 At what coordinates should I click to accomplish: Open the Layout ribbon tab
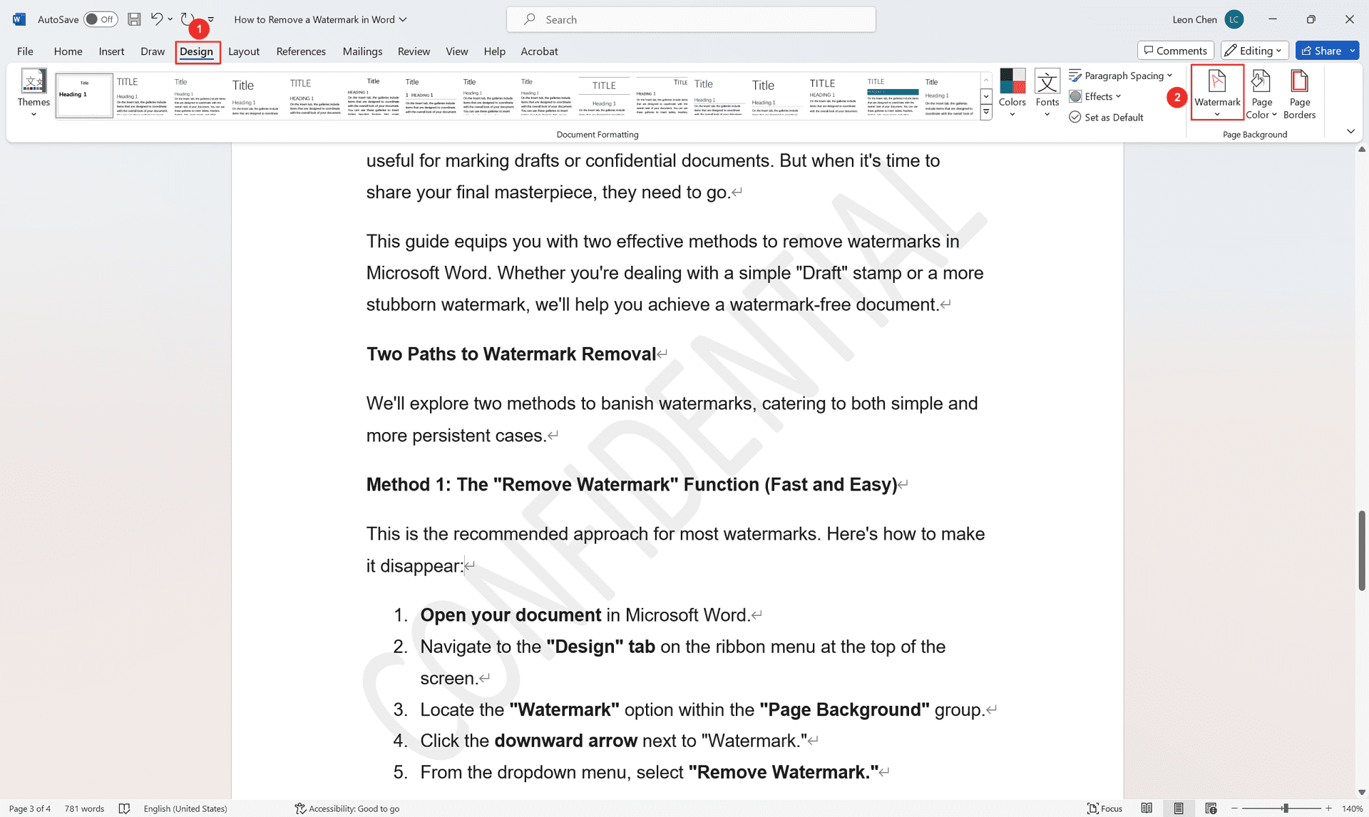pos(243,51)
